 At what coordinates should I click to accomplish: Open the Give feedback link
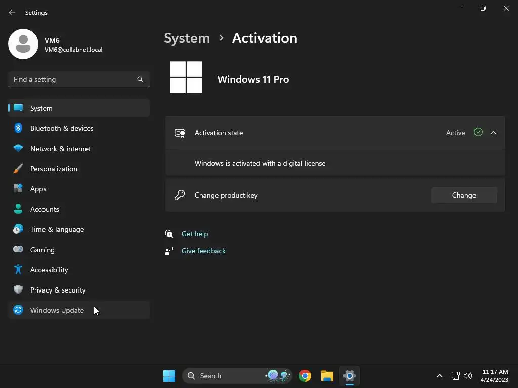click(x=203, y=251)
